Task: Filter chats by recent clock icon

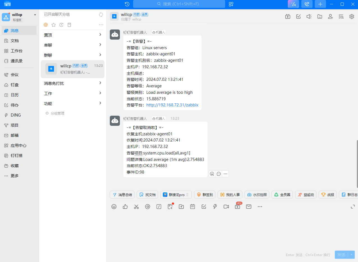Action: pos(61,25)
